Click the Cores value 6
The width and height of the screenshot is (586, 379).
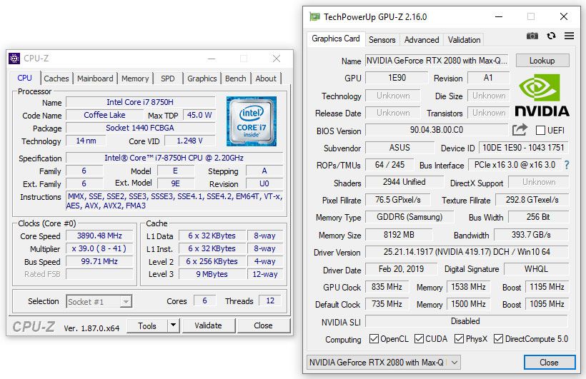tap(205, 300)
